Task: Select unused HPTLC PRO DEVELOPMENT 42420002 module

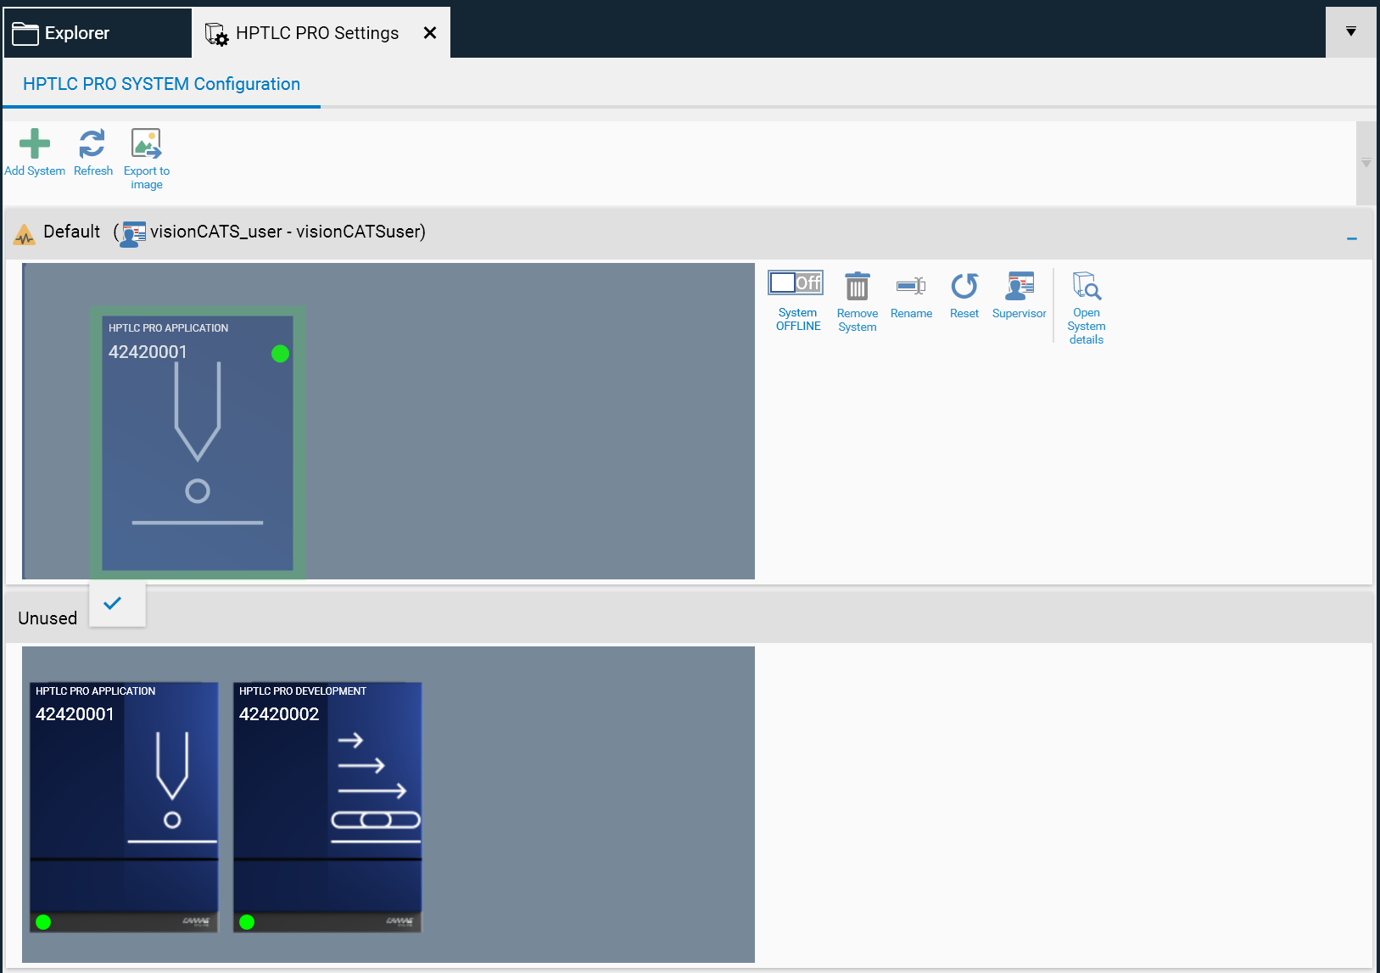Action: 327,806
